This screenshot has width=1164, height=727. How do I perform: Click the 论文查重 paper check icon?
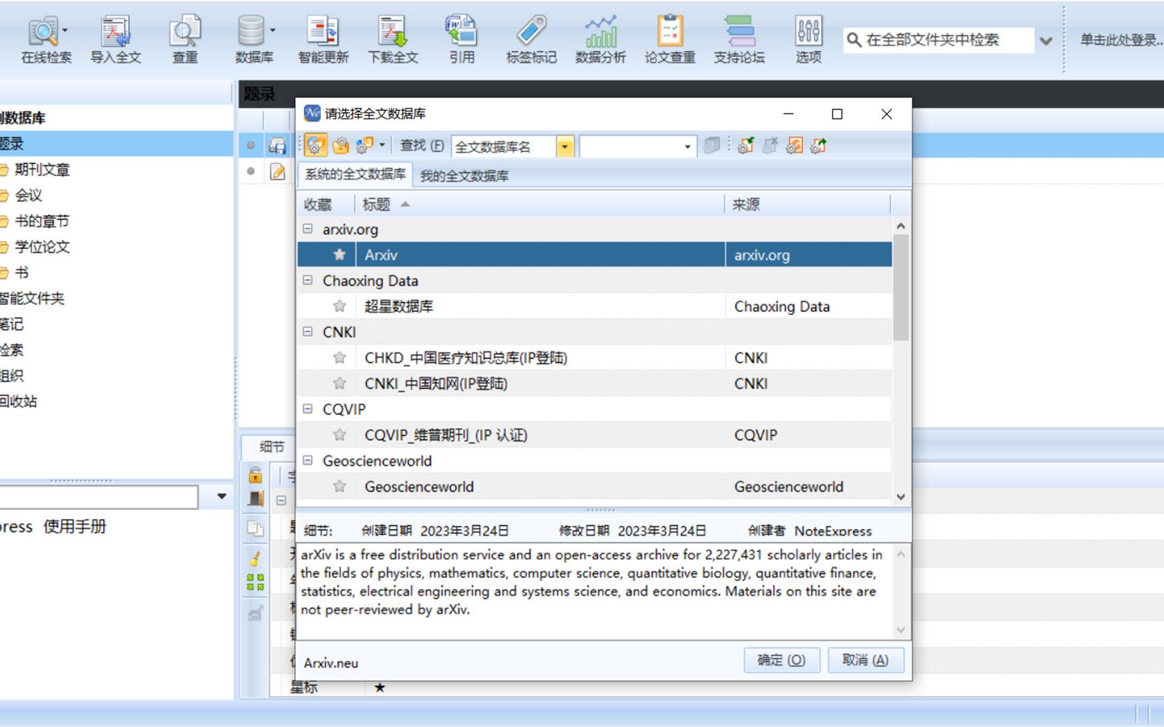pos(670,40)
